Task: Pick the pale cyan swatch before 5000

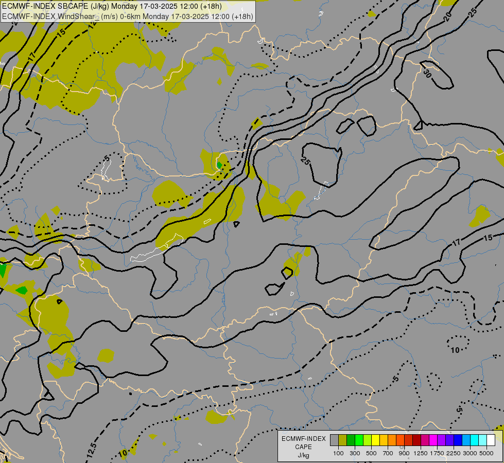Action: pos(482,440)
